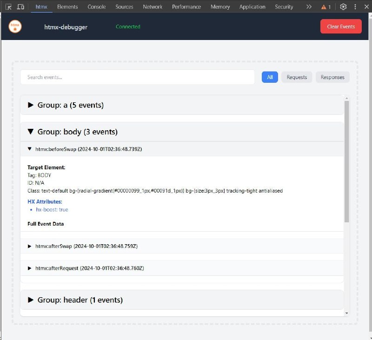Click the Clear Events button

pyautogui.click(x=341, y=27)
